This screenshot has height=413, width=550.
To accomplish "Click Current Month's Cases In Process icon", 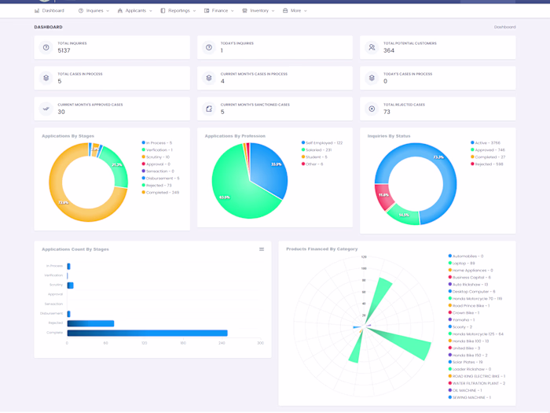I will click(x=209, y=78).
